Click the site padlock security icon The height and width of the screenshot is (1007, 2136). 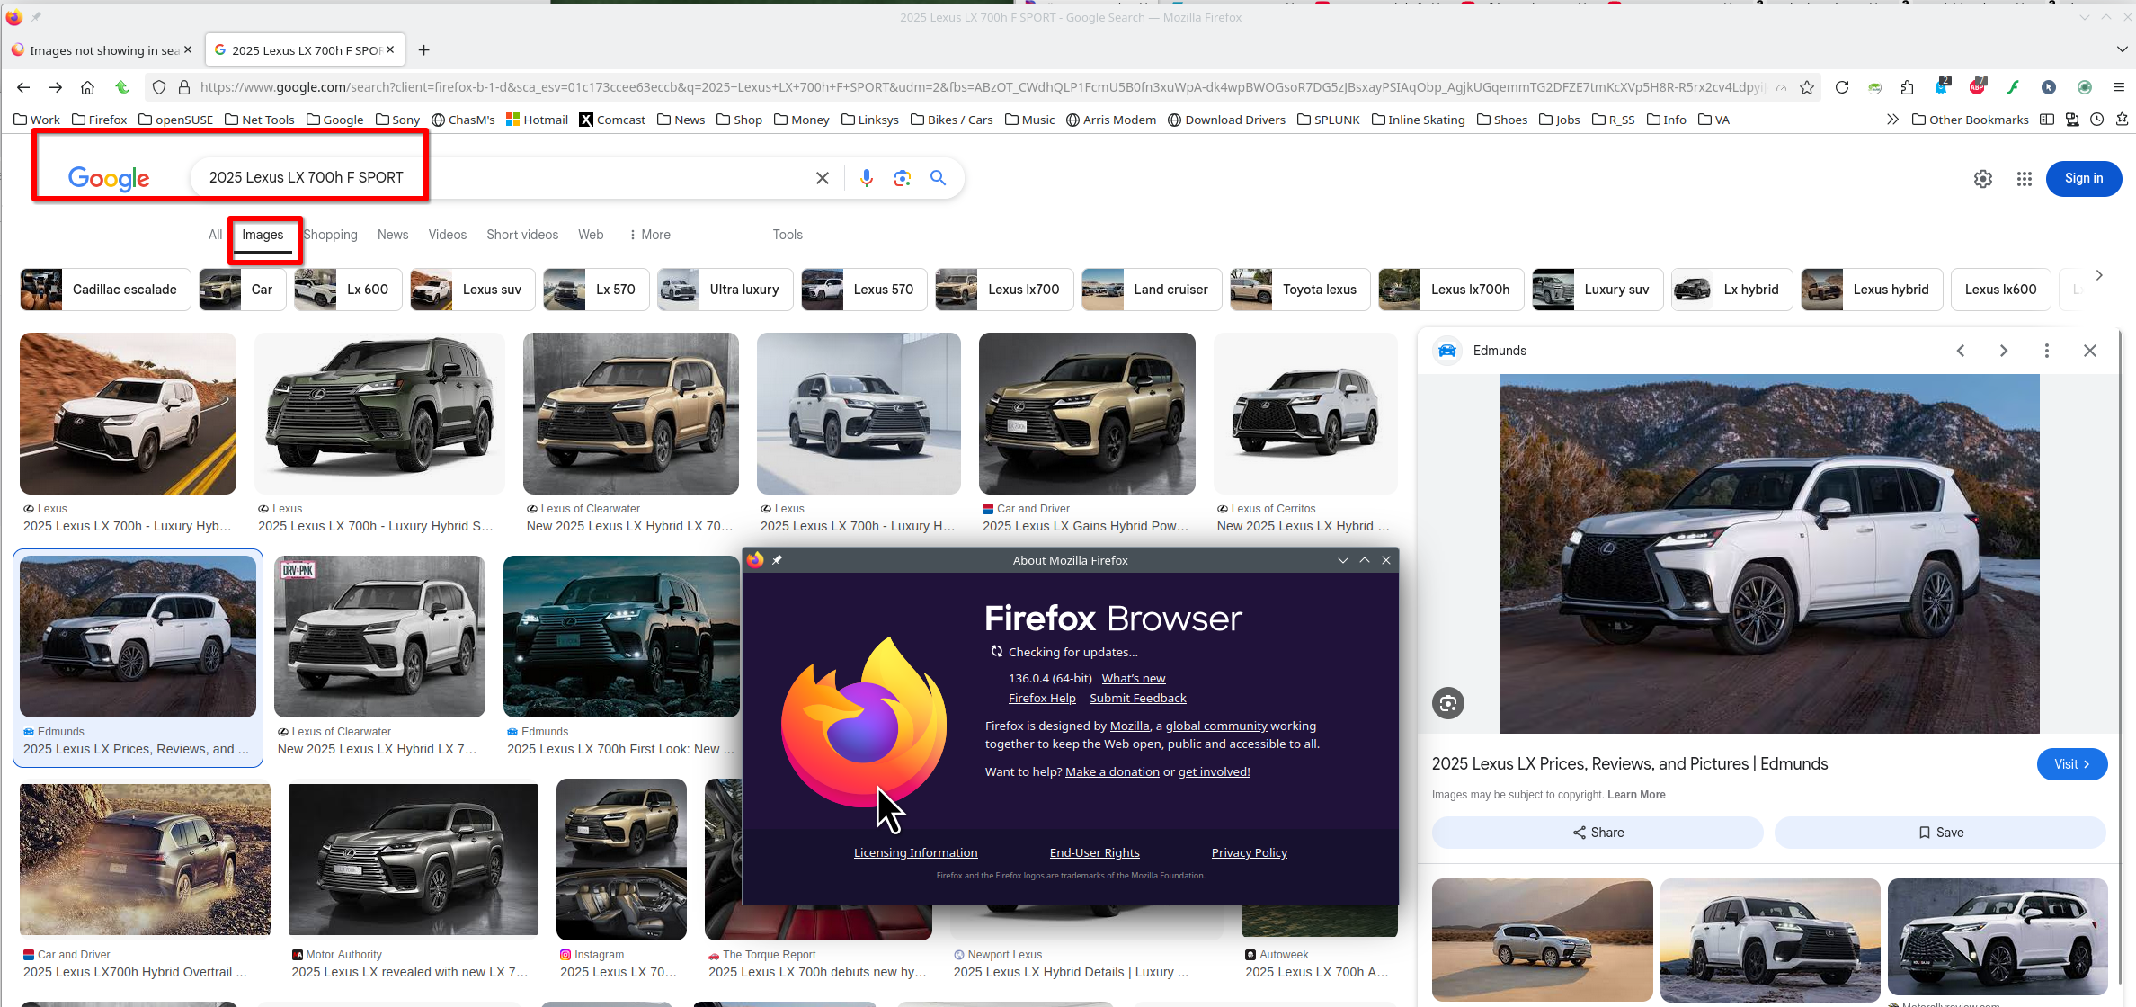(183, 87)
